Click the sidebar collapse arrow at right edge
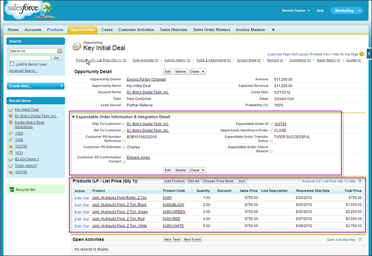 tap(369, 54)
